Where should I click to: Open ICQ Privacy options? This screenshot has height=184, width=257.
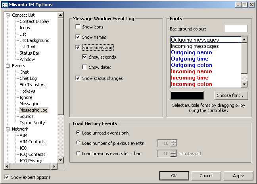31,161
